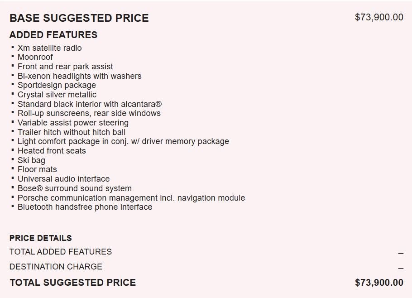412x298 pixels.
Task: Click Bluetooth handsfree phone interface
Action: click(x=85, y=207)
